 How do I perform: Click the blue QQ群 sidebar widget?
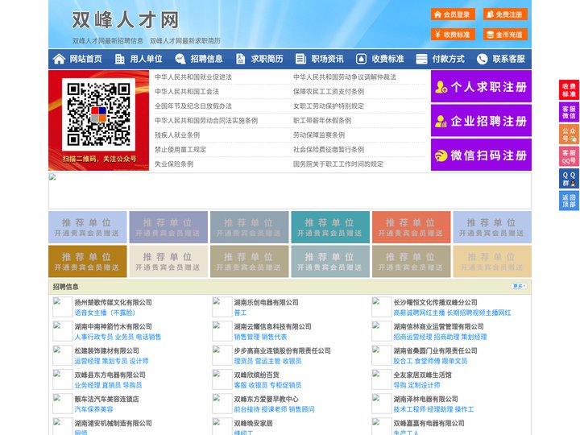[569, 179]
